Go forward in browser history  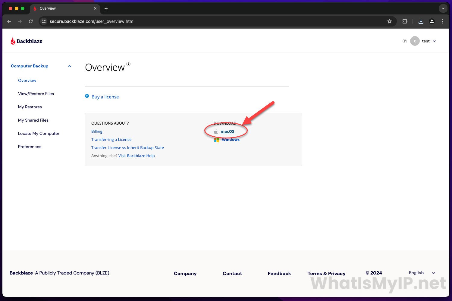(x=20, y=21)
